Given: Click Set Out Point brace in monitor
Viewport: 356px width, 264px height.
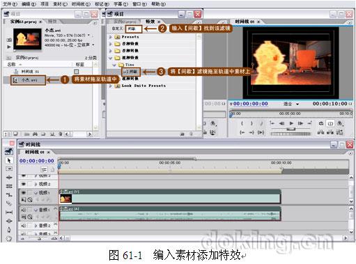Looking at the screenshot, I should [x=251, y=123].
